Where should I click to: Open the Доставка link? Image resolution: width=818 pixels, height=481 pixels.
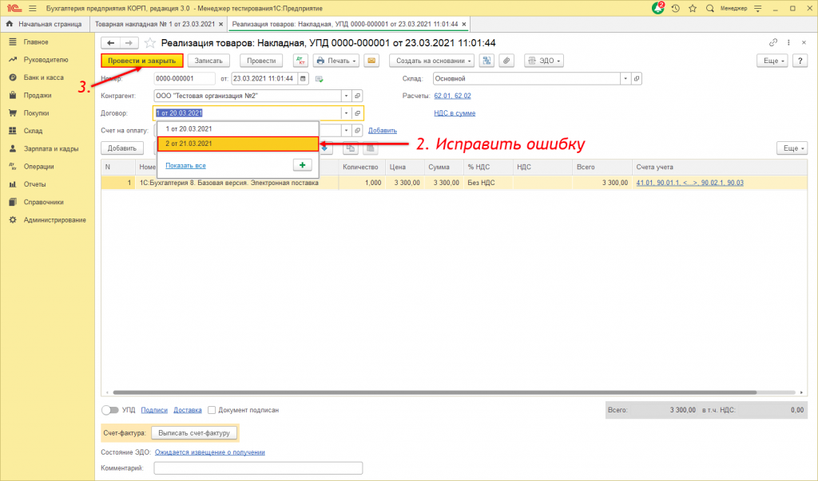click(187, 410)
